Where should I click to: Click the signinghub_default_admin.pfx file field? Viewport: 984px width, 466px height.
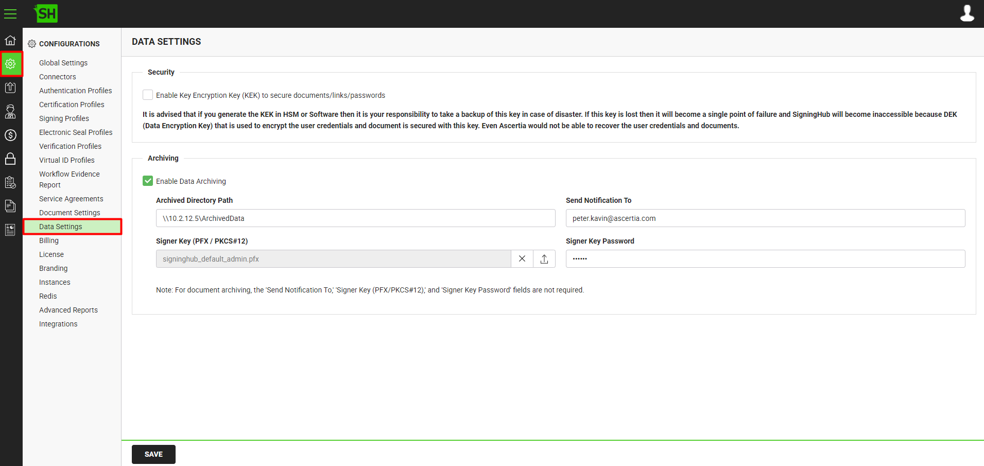(333, 258)
